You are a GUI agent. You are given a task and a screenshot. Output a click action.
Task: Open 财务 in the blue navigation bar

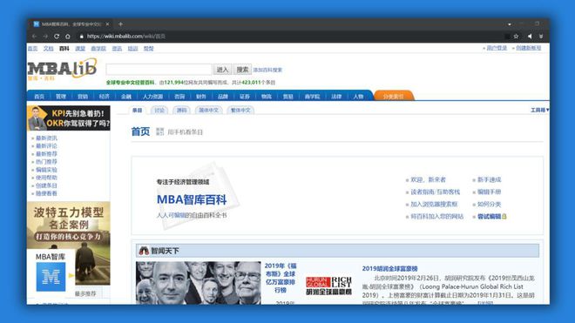[201, 97]
